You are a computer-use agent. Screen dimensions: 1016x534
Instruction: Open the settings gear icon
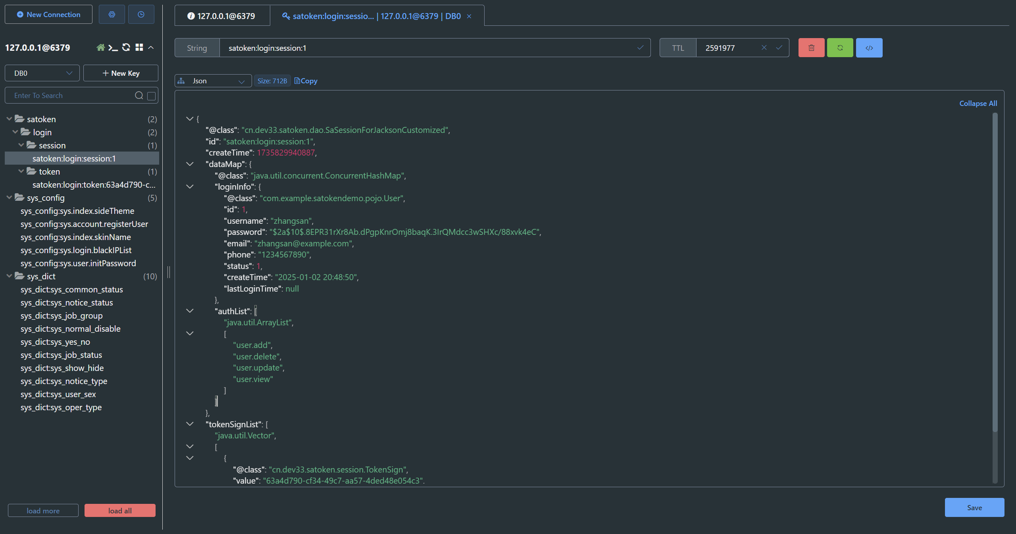click(112, 14)
